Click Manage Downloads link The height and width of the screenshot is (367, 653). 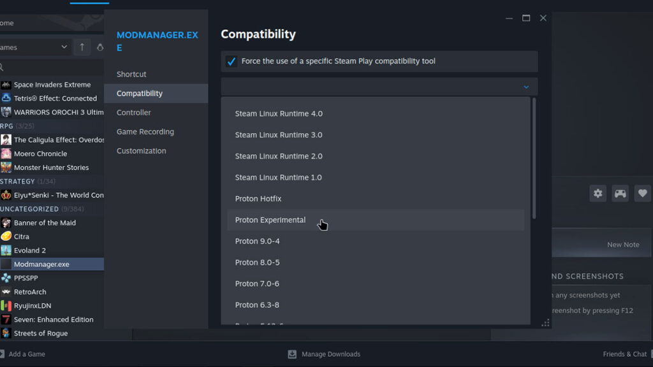(x=331, y=354)
